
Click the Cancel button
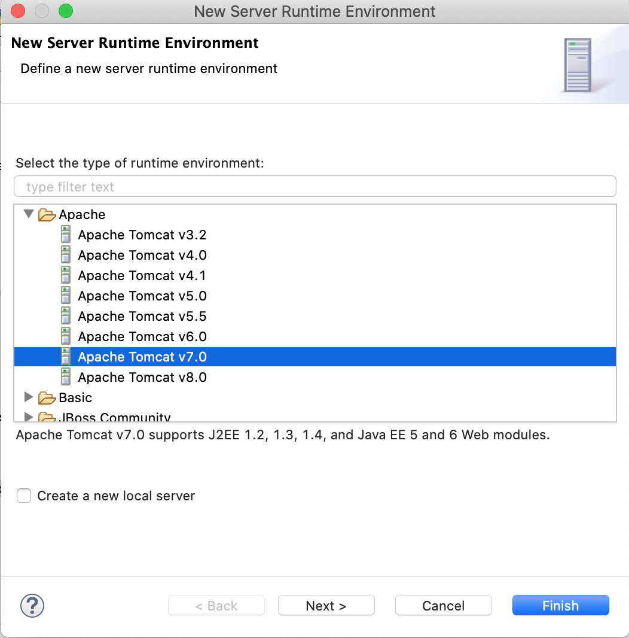tap(443, 606)
